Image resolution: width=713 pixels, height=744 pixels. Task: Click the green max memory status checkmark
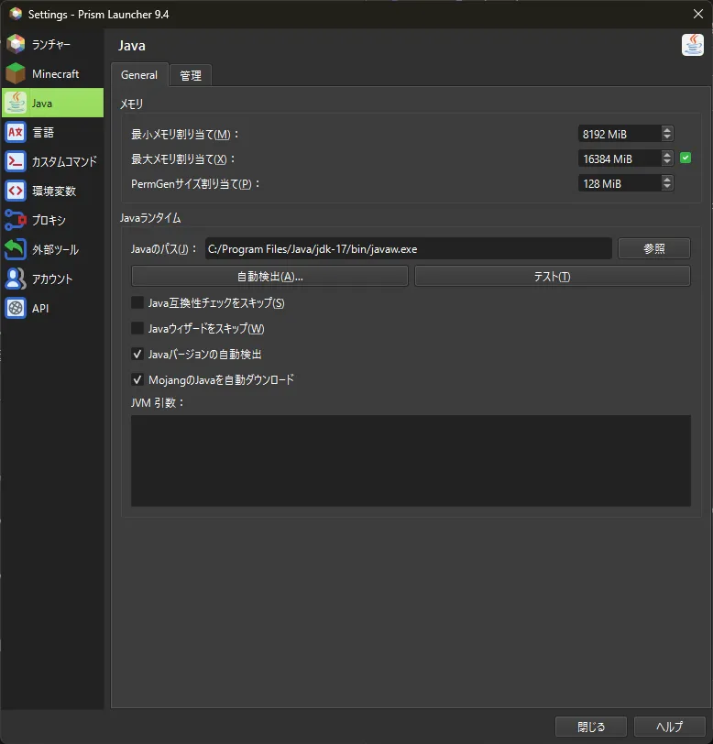686,158
